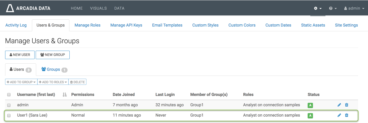This screenshot has height=123, width=368.
Task: Delete the admin user with trash icon
Action: click(346, 105)
